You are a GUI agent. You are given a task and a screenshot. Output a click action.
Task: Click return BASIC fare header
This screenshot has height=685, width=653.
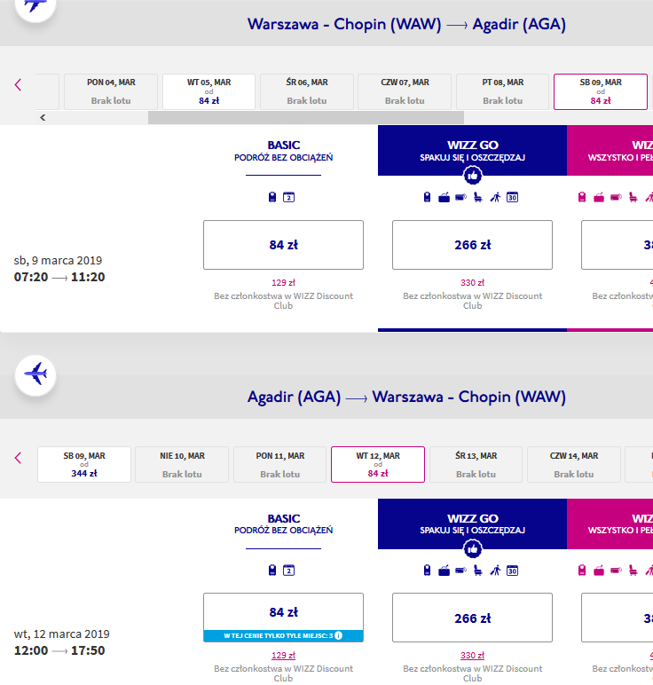[284, 524]
